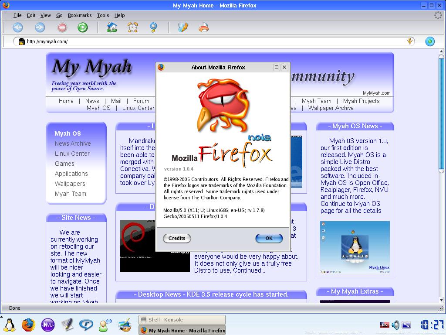
Task: Open the Home page icon in toolbar
Action: click(x=112, y=27)
